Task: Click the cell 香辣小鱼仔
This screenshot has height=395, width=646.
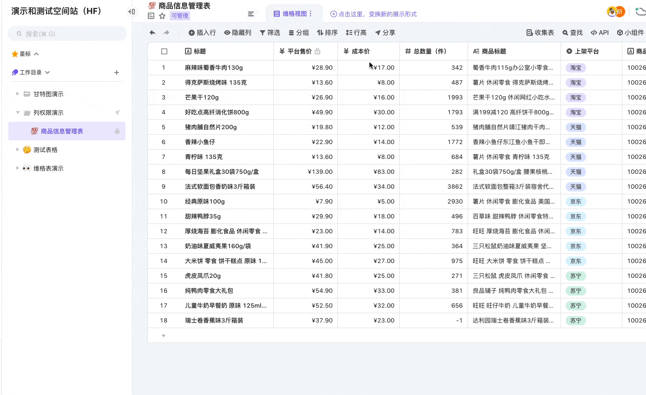Action: coord(227,142)
